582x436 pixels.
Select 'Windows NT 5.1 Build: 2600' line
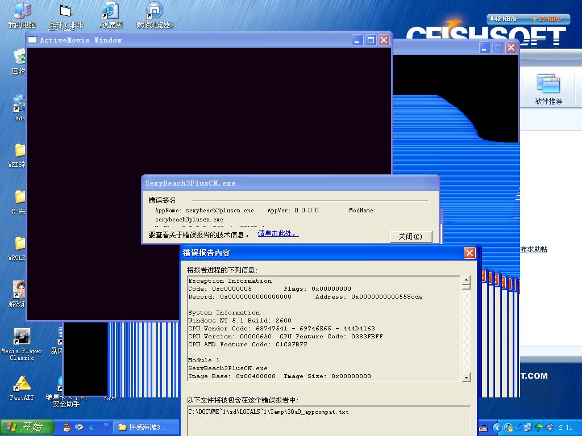point(240,321)
